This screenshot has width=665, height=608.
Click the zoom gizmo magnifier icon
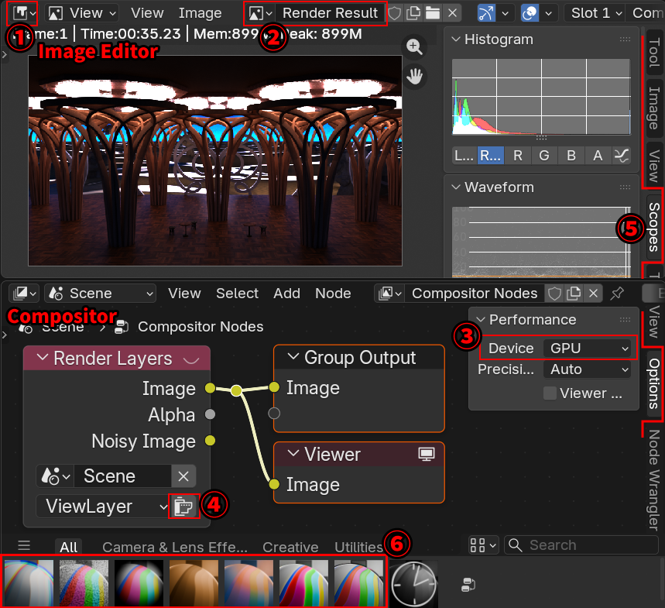(x=414, y=47)
